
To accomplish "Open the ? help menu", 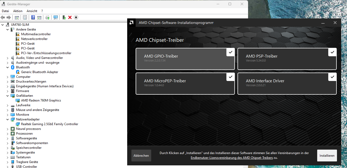I will tap(42, 11).
